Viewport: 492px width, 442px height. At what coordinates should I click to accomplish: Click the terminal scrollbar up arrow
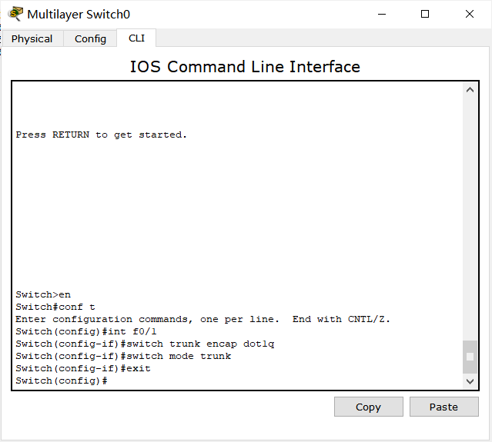(x=470, y=90)
